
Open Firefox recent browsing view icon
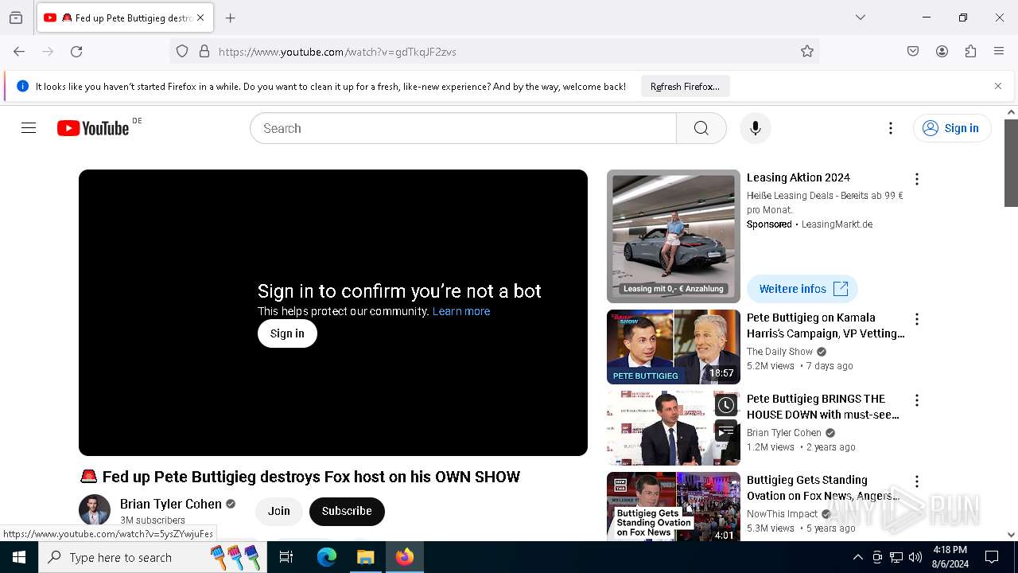16,18
